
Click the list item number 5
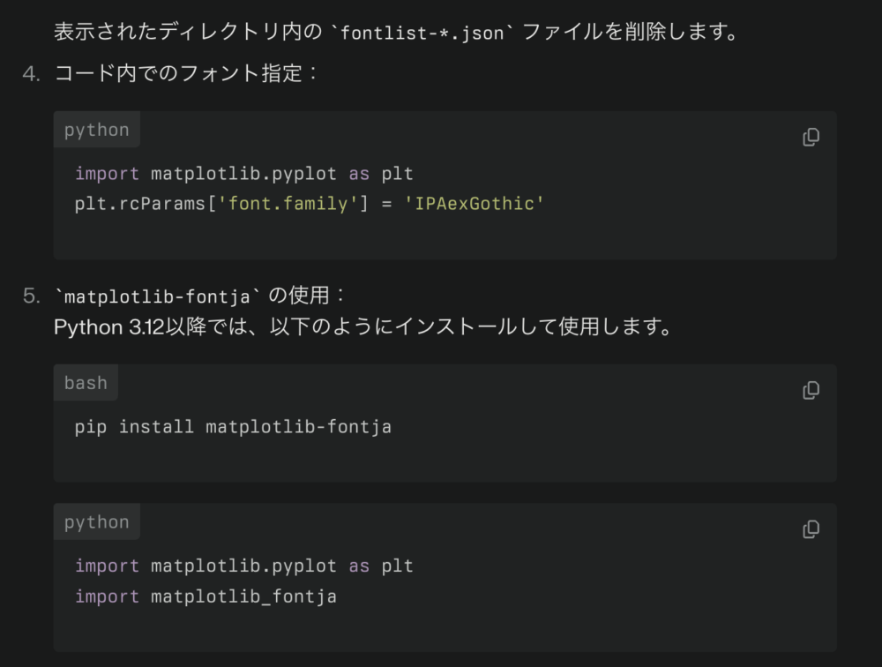click(32, 296)
